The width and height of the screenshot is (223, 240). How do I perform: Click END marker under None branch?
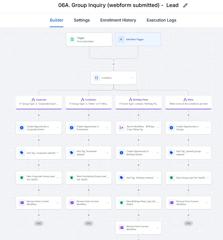(188, 223)
